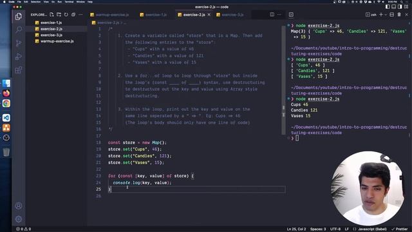
Task: Open editor more actions ellipsis
Action: [x=279, y=14]
